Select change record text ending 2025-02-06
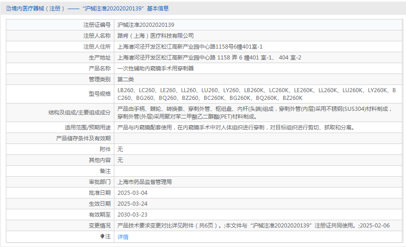 (x=254, y=226)
